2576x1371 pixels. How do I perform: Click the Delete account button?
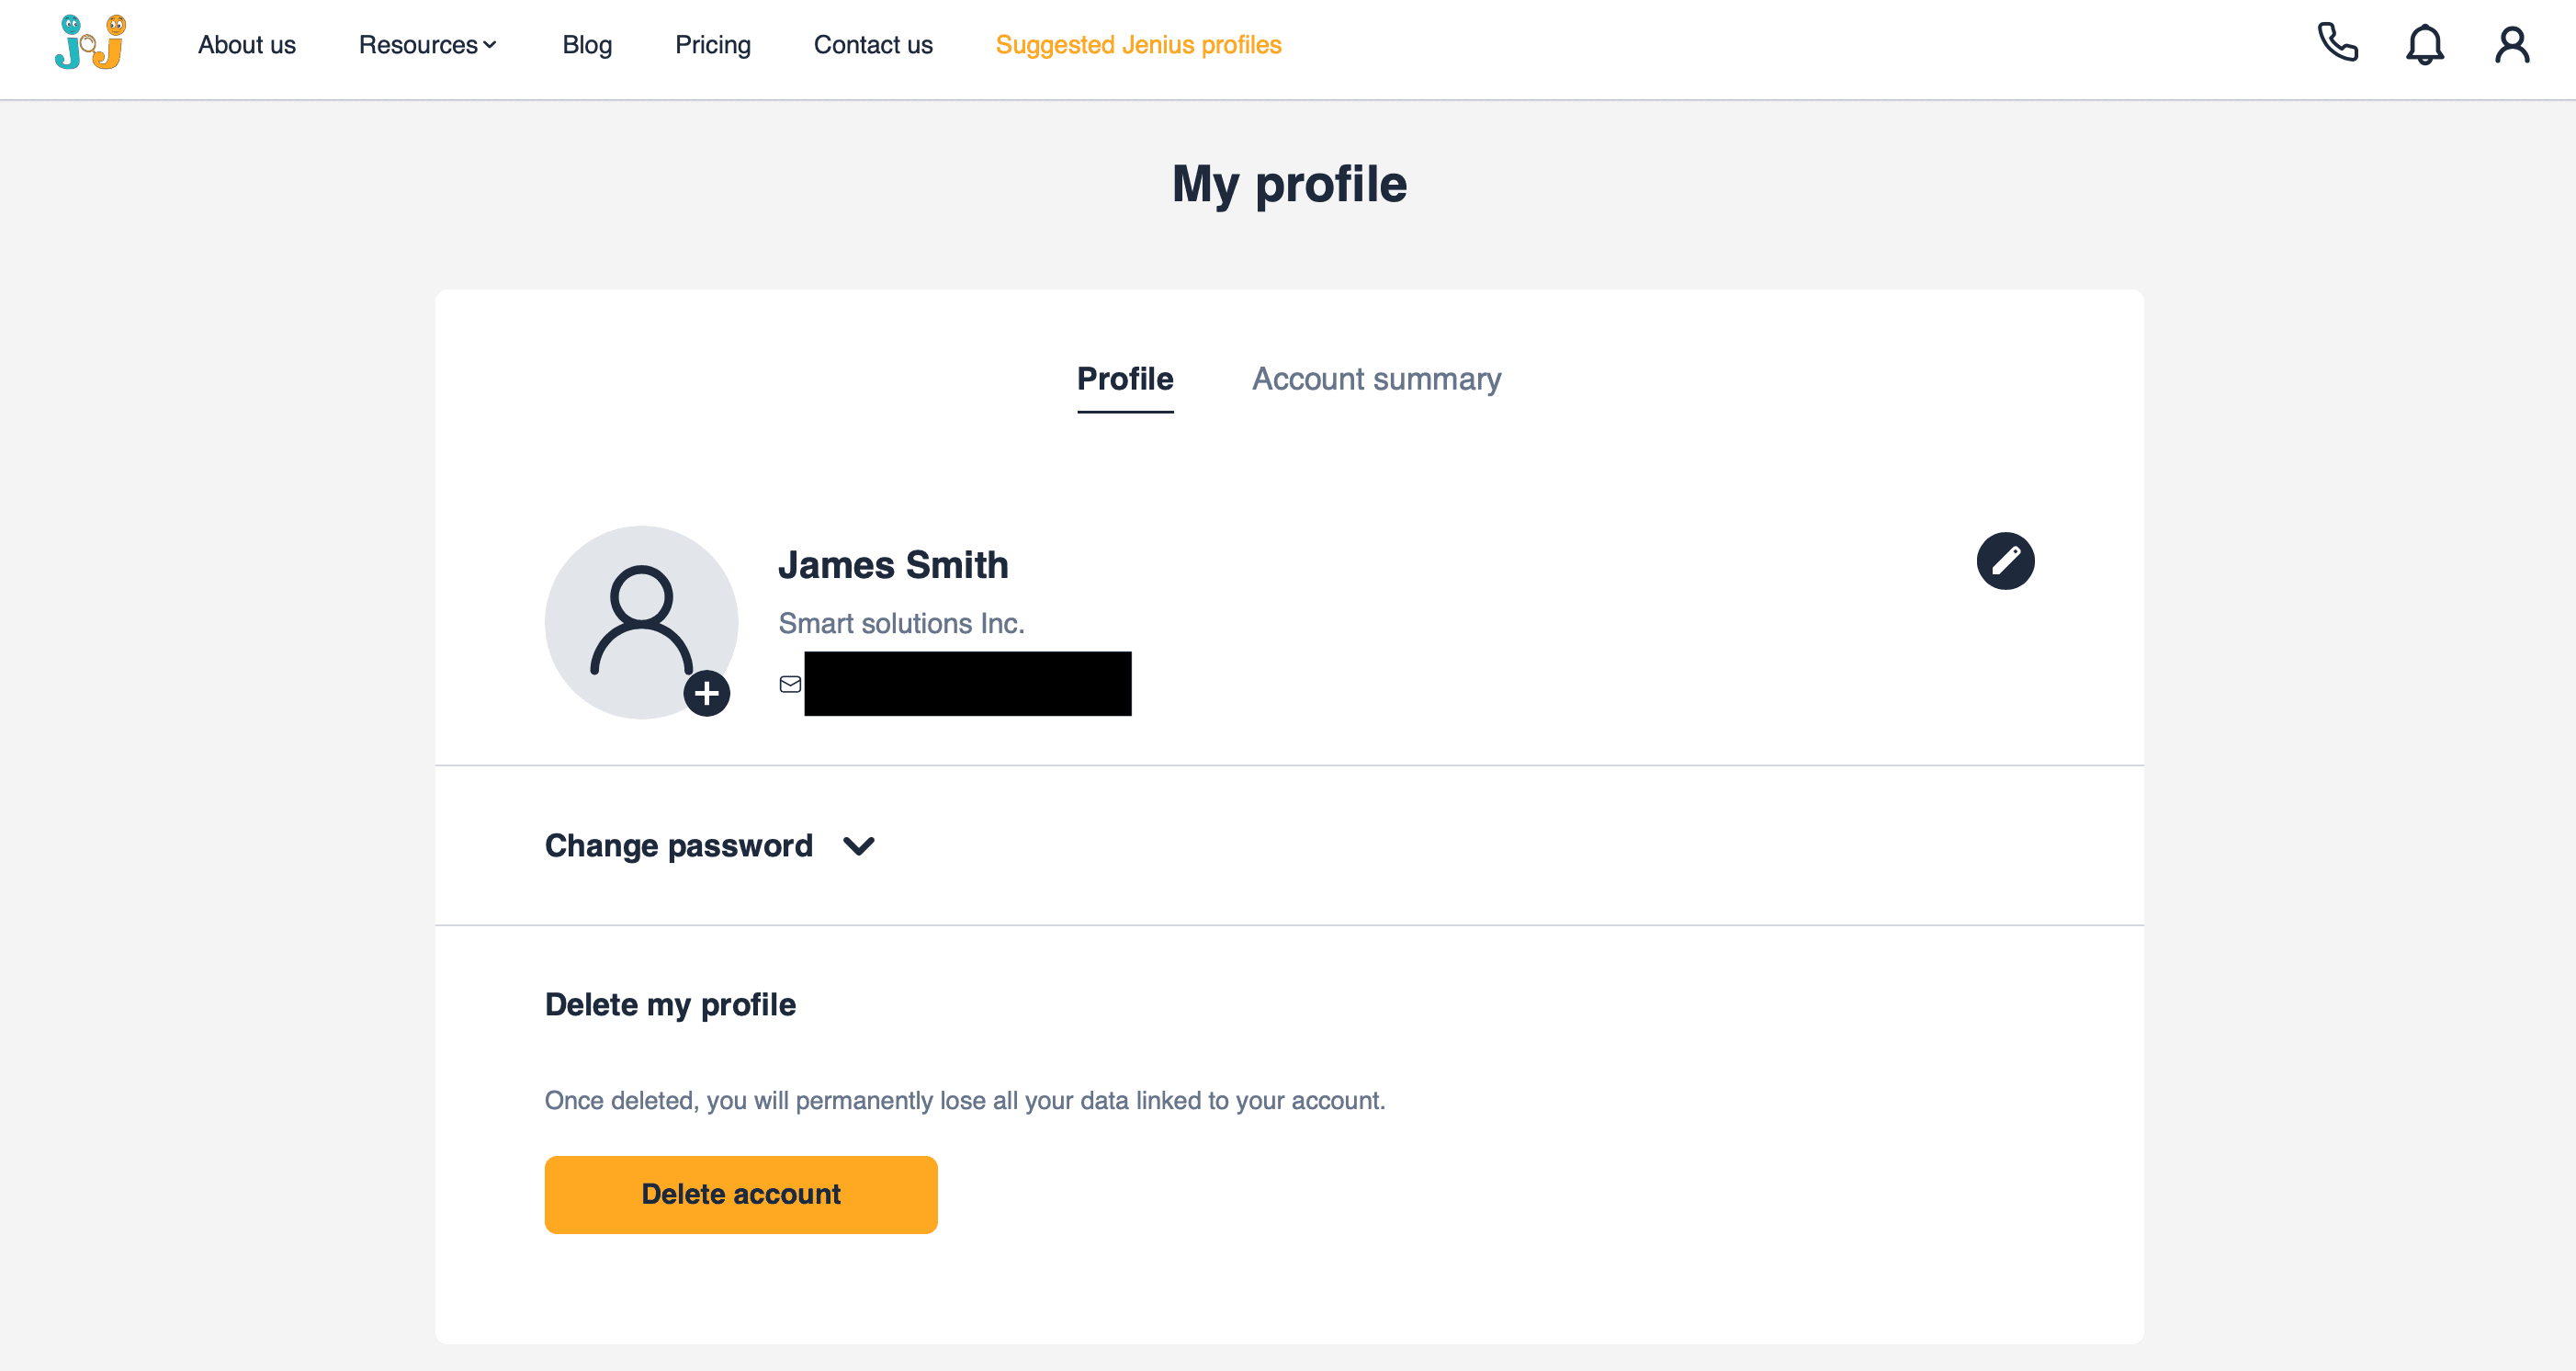pos(741,1194)
